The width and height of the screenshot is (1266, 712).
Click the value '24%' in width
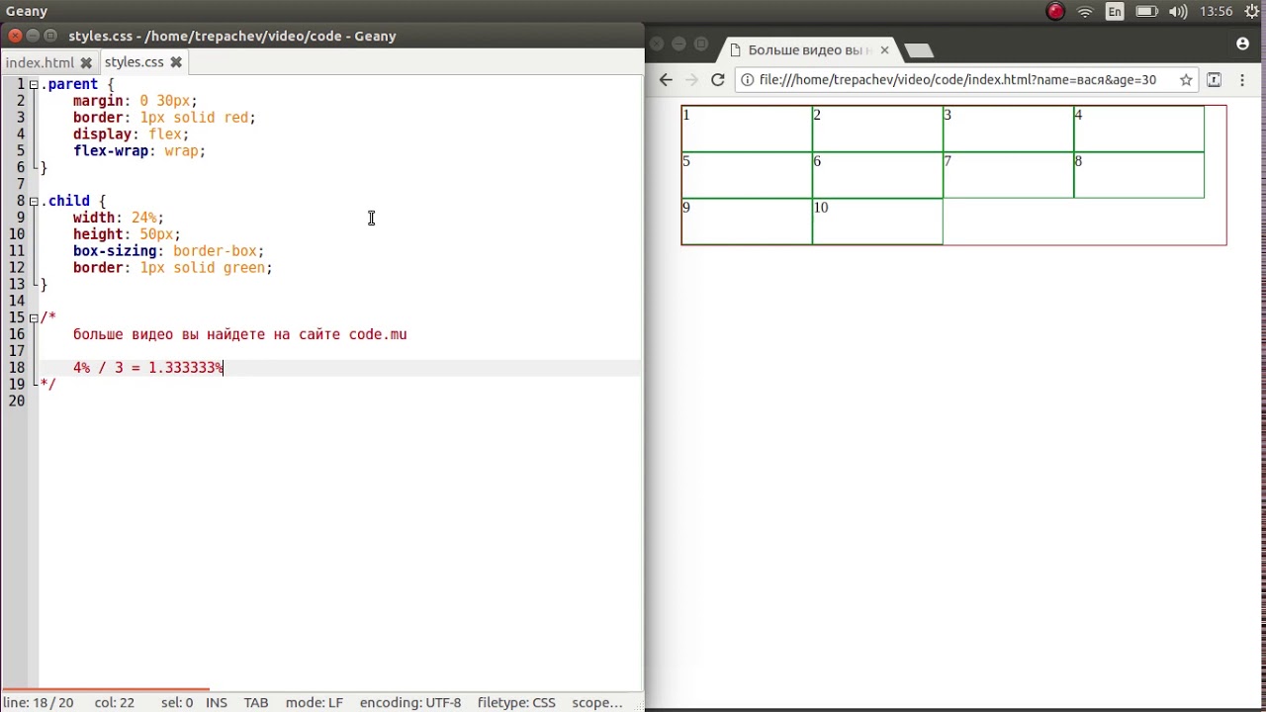click(x=143, y=218)
